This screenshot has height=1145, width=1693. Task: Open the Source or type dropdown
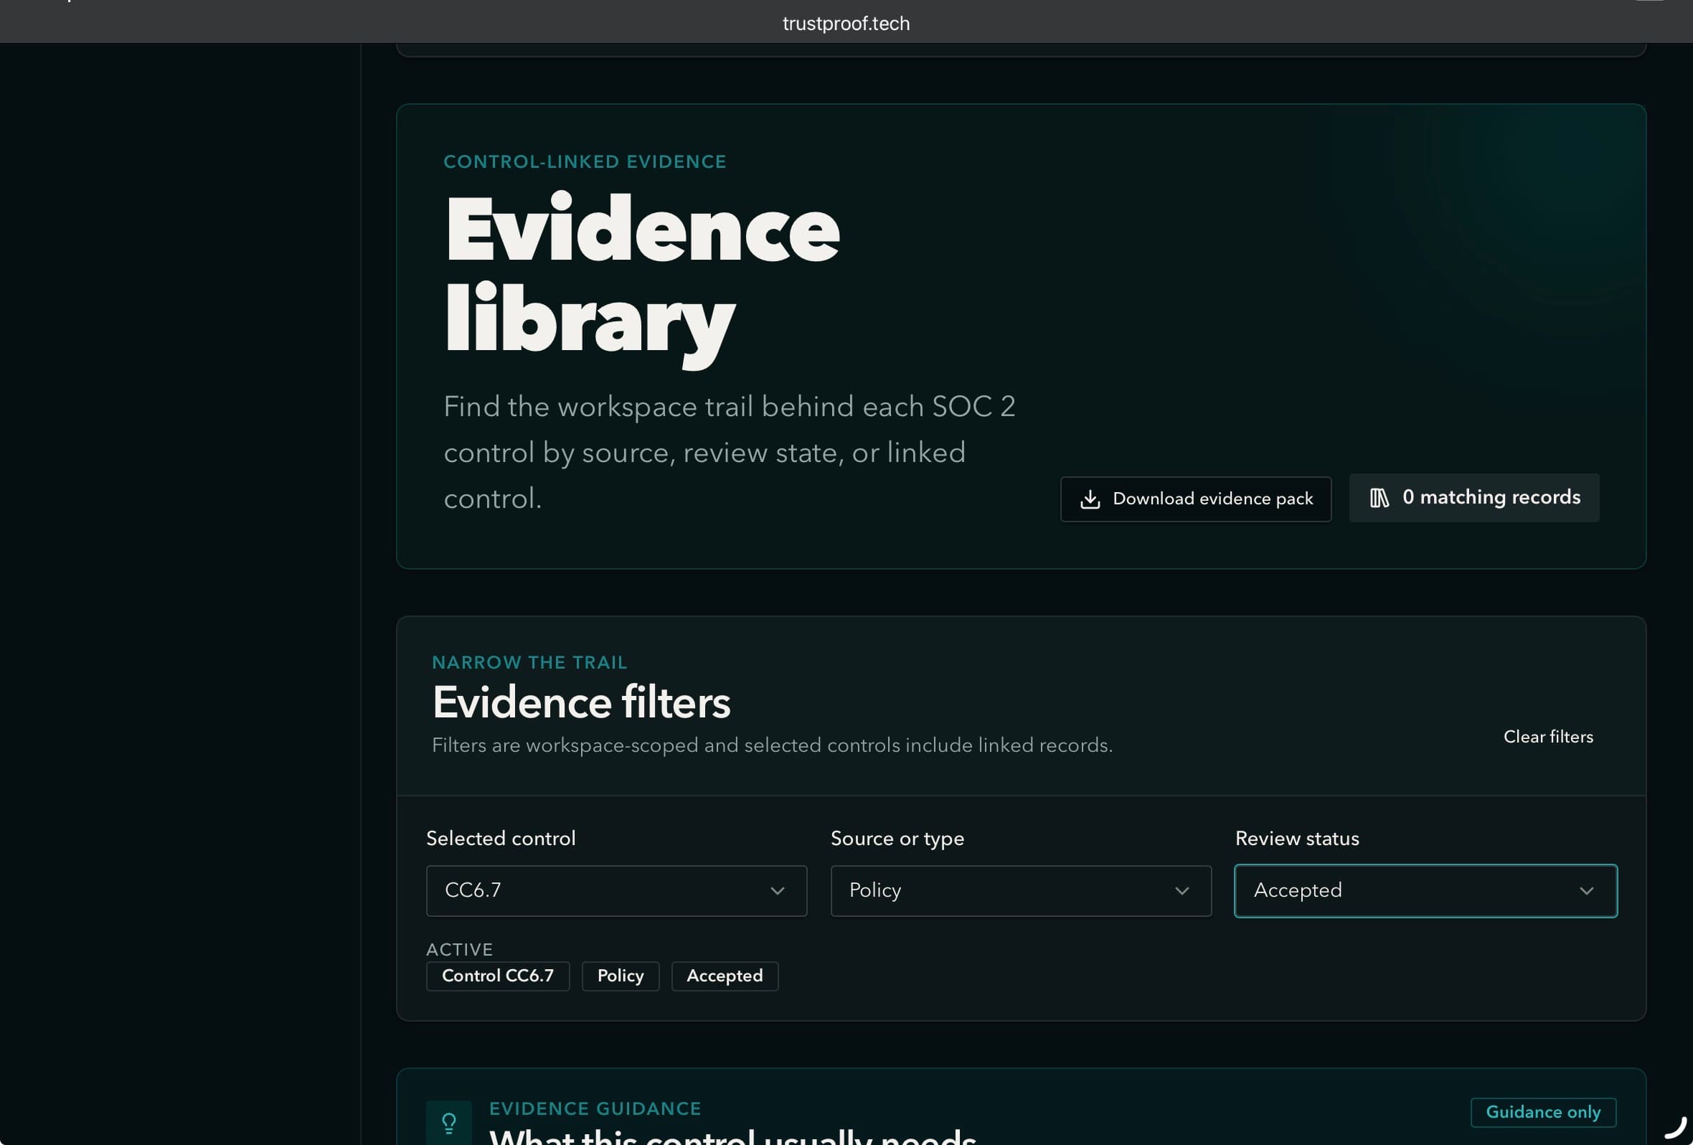point(1021,890)
